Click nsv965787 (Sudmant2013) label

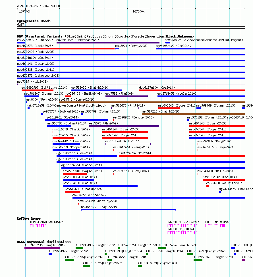click(x=60, y=112)
